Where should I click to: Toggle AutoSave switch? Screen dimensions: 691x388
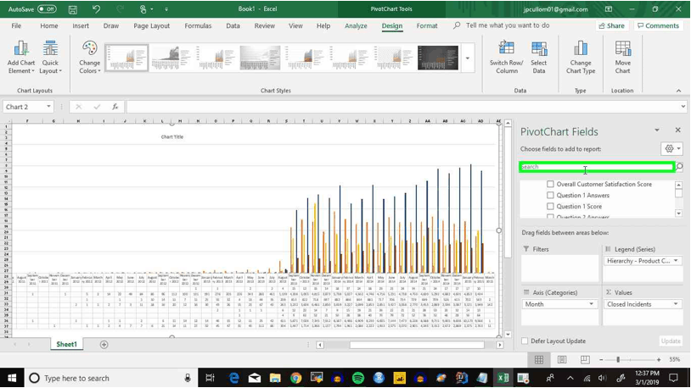tap(47, 9)
